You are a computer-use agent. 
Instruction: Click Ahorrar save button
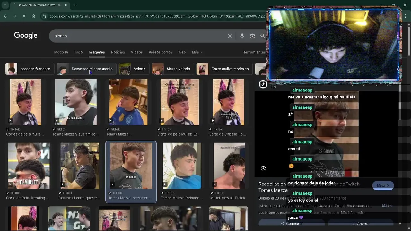361,224
